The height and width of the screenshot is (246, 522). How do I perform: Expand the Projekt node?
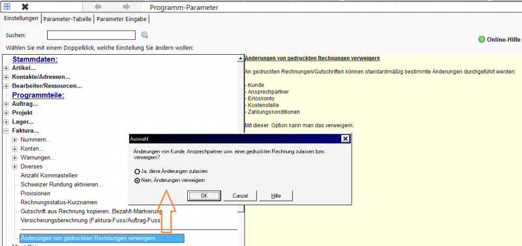(x=7, y=113)
